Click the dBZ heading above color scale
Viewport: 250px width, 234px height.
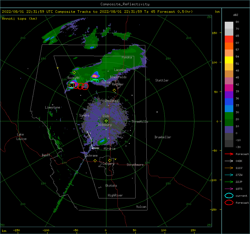pyautogui.click(x=236, y=15)
